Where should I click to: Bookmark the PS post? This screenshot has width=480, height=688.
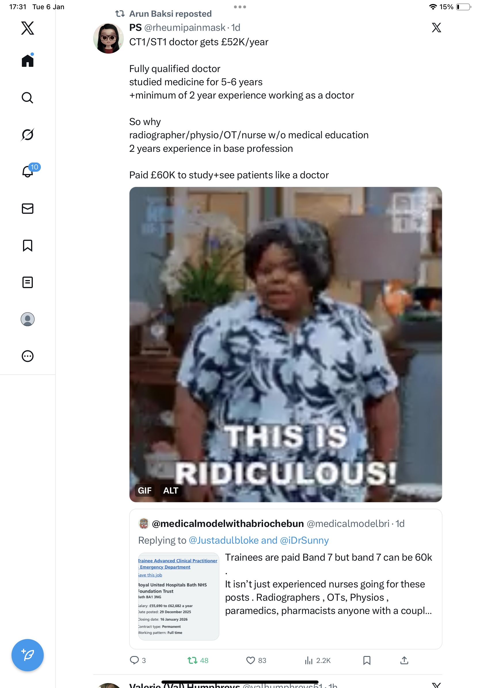pos(367,660)
